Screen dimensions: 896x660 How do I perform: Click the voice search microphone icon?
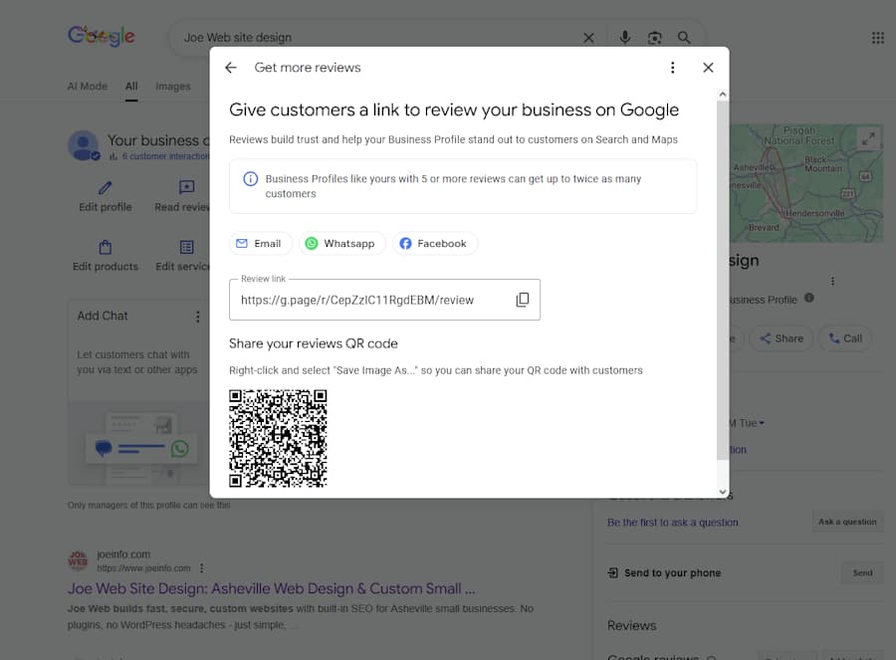tap(624, 38)
